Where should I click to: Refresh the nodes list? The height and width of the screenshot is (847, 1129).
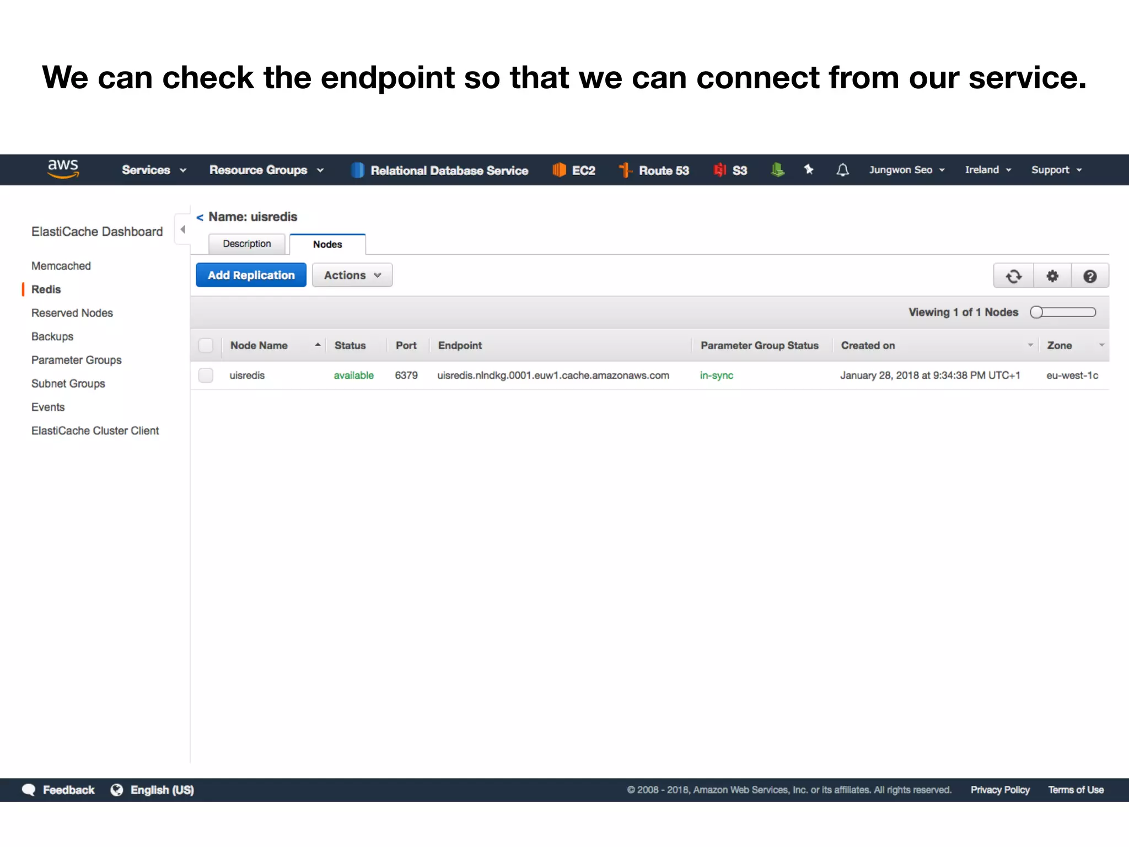tap(1013, 276)
